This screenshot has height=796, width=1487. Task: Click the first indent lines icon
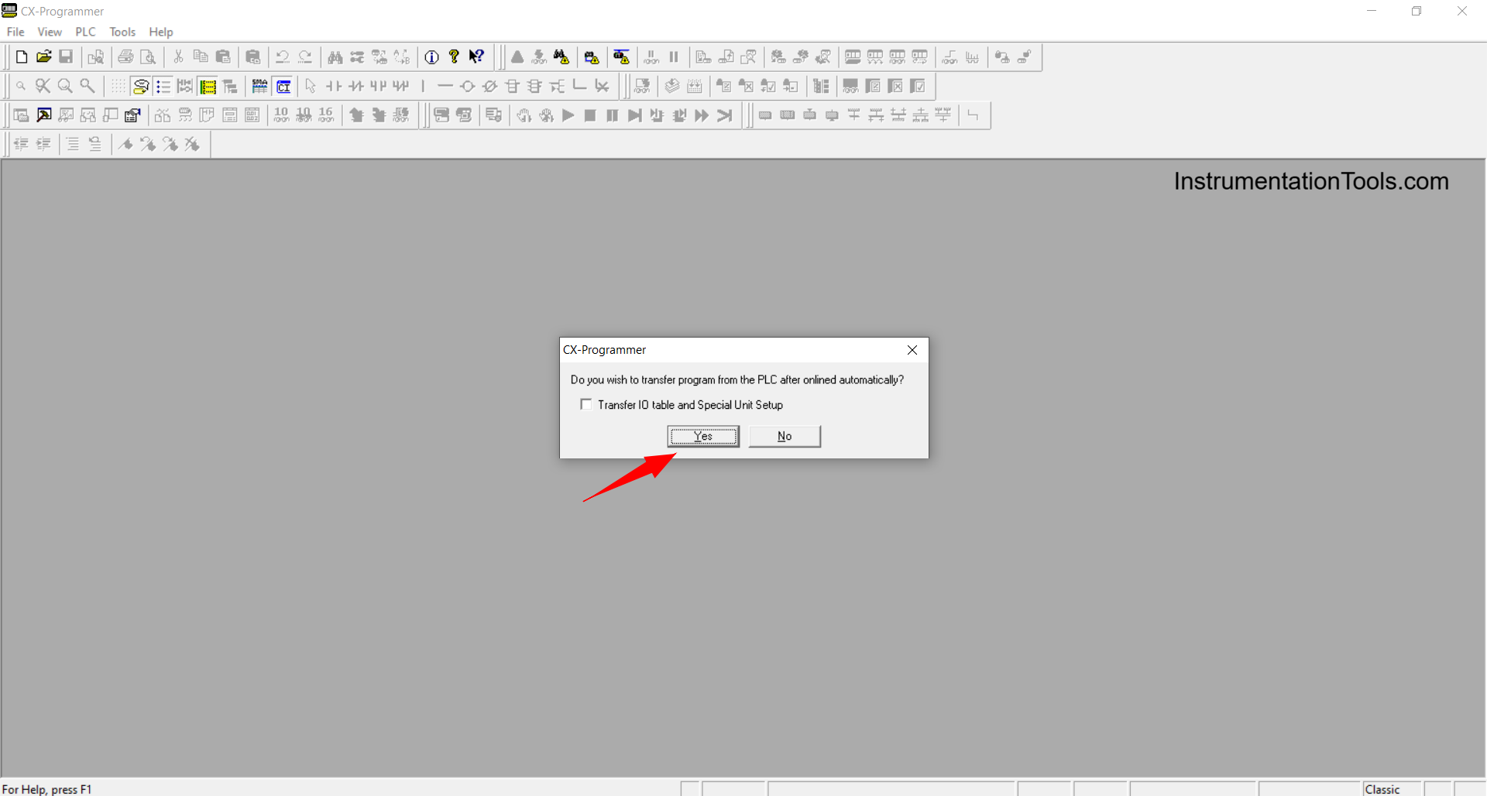click(x=22, y=144)
